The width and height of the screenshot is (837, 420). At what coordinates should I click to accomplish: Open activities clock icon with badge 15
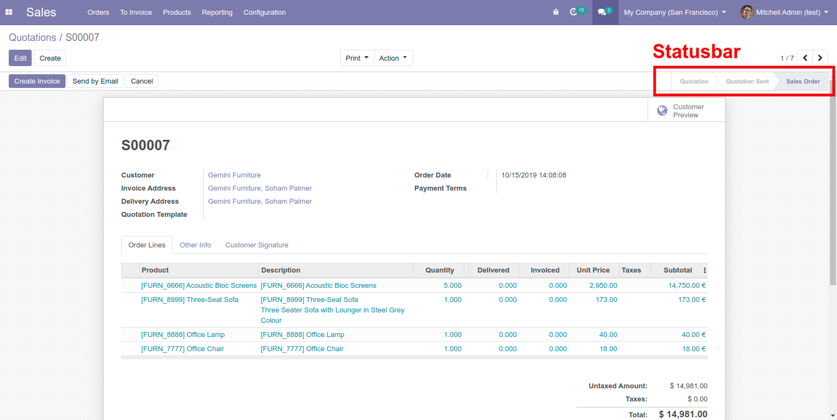pyautogui.click(x=577, y=11)
